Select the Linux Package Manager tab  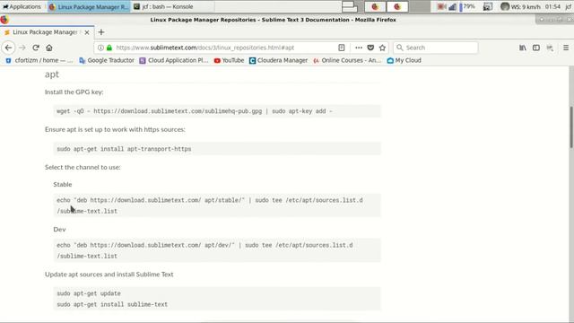(x=47, y=32)
